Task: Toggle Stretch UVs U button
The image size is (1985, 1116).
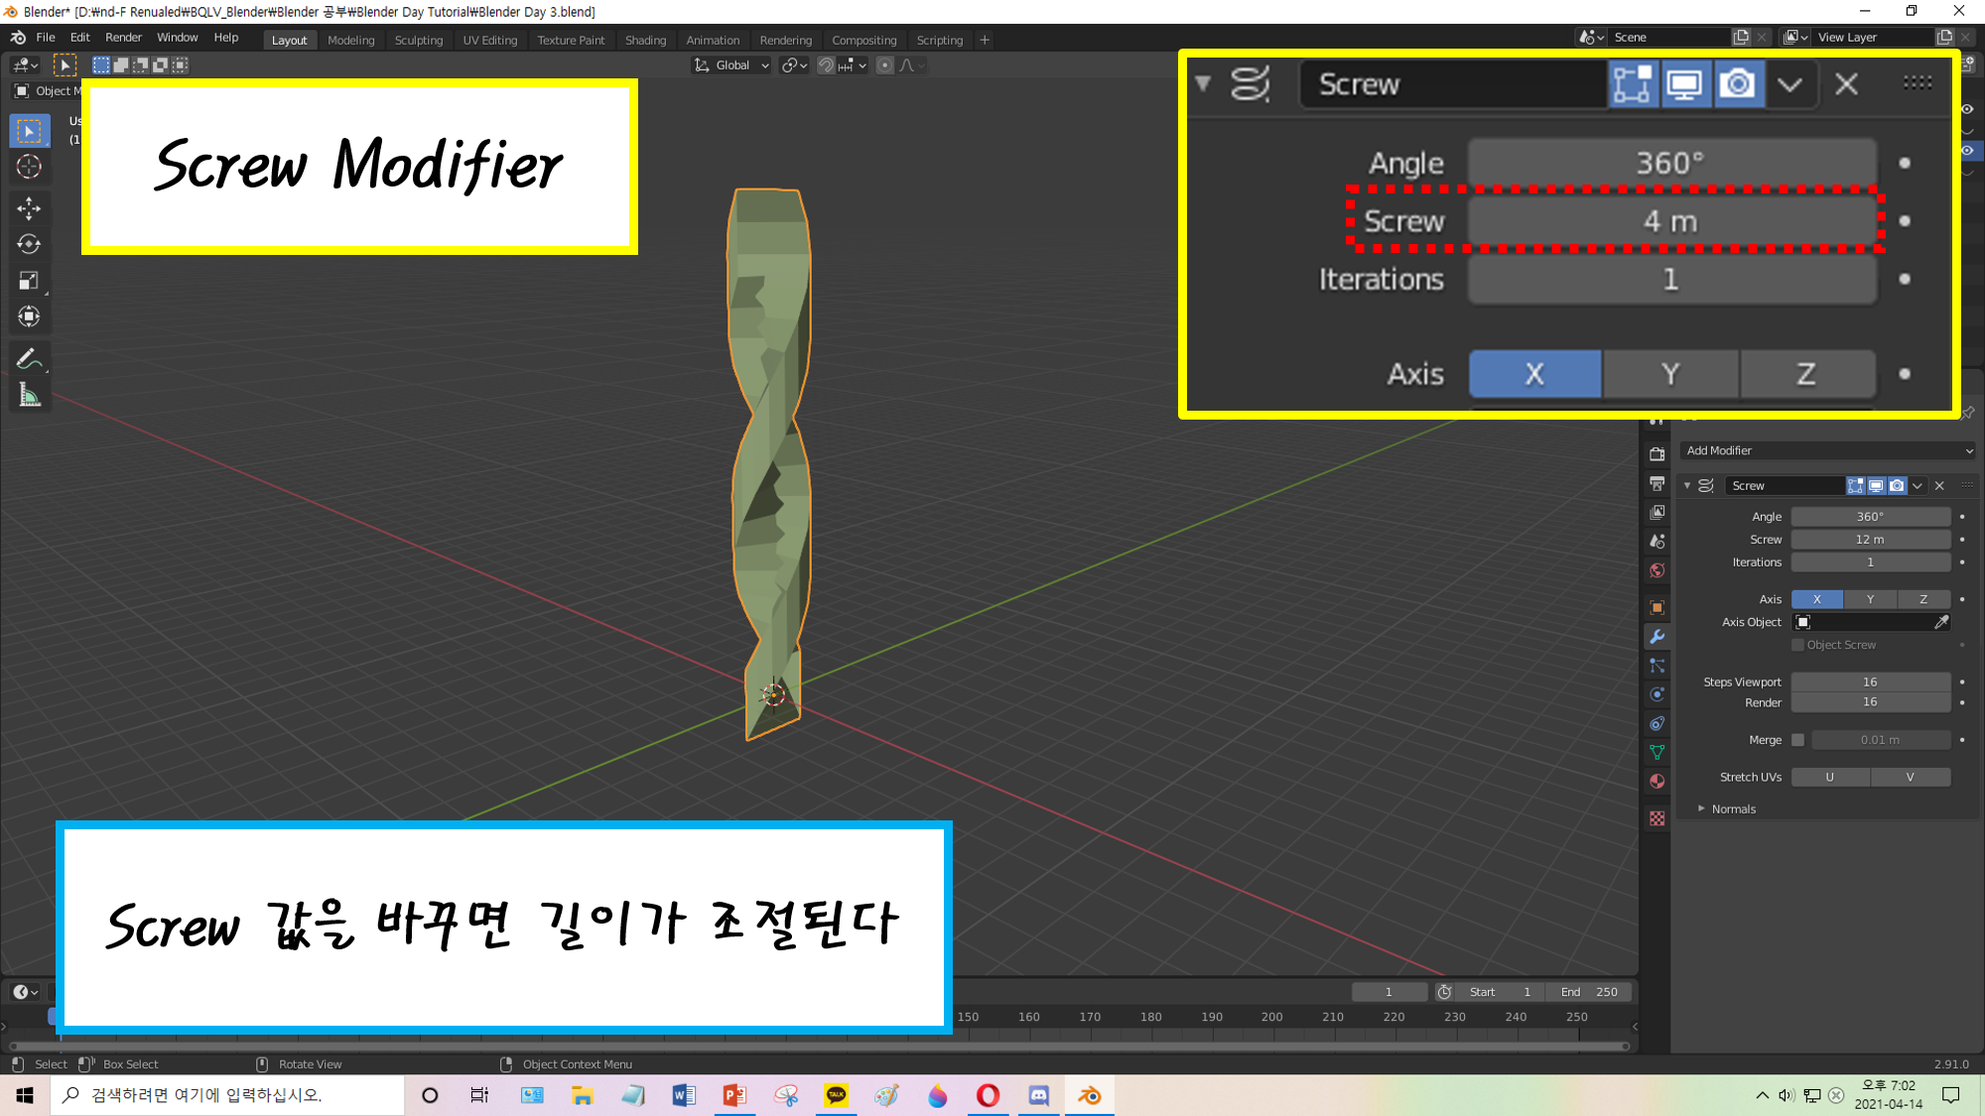Action: tap(1829, 778)
